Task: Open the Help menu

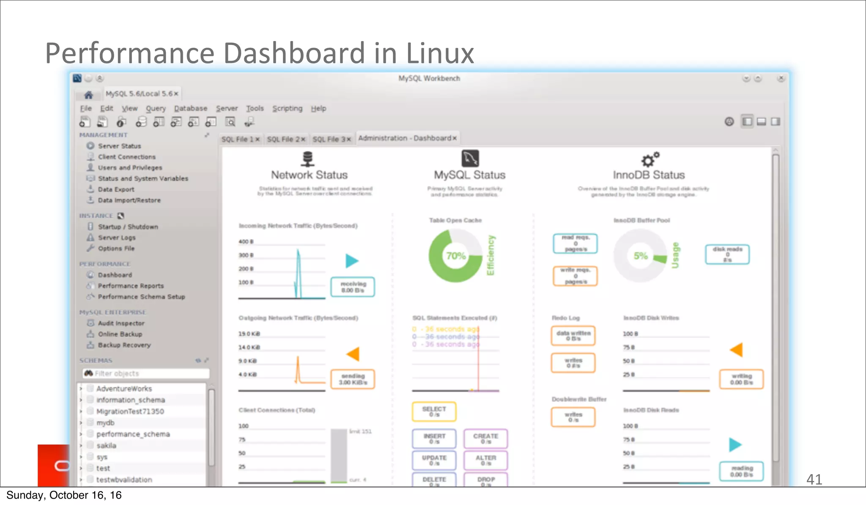Action: [x=319, y=109]
